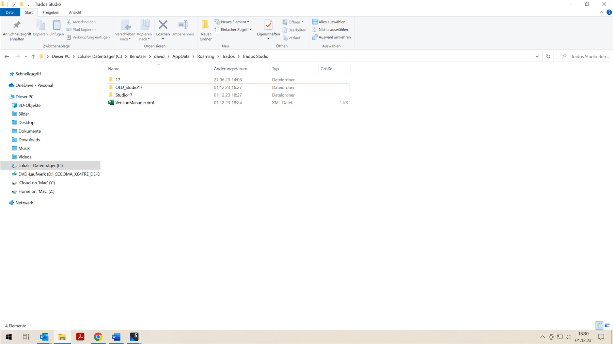Click the Trados Studio search field

[584, 56]
